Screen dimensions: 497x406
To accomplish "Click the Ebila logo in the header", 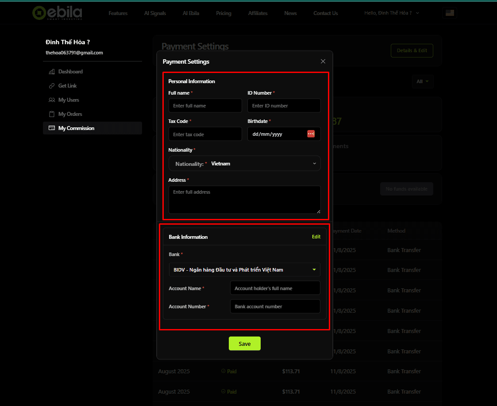I will (x=57, y=13).
